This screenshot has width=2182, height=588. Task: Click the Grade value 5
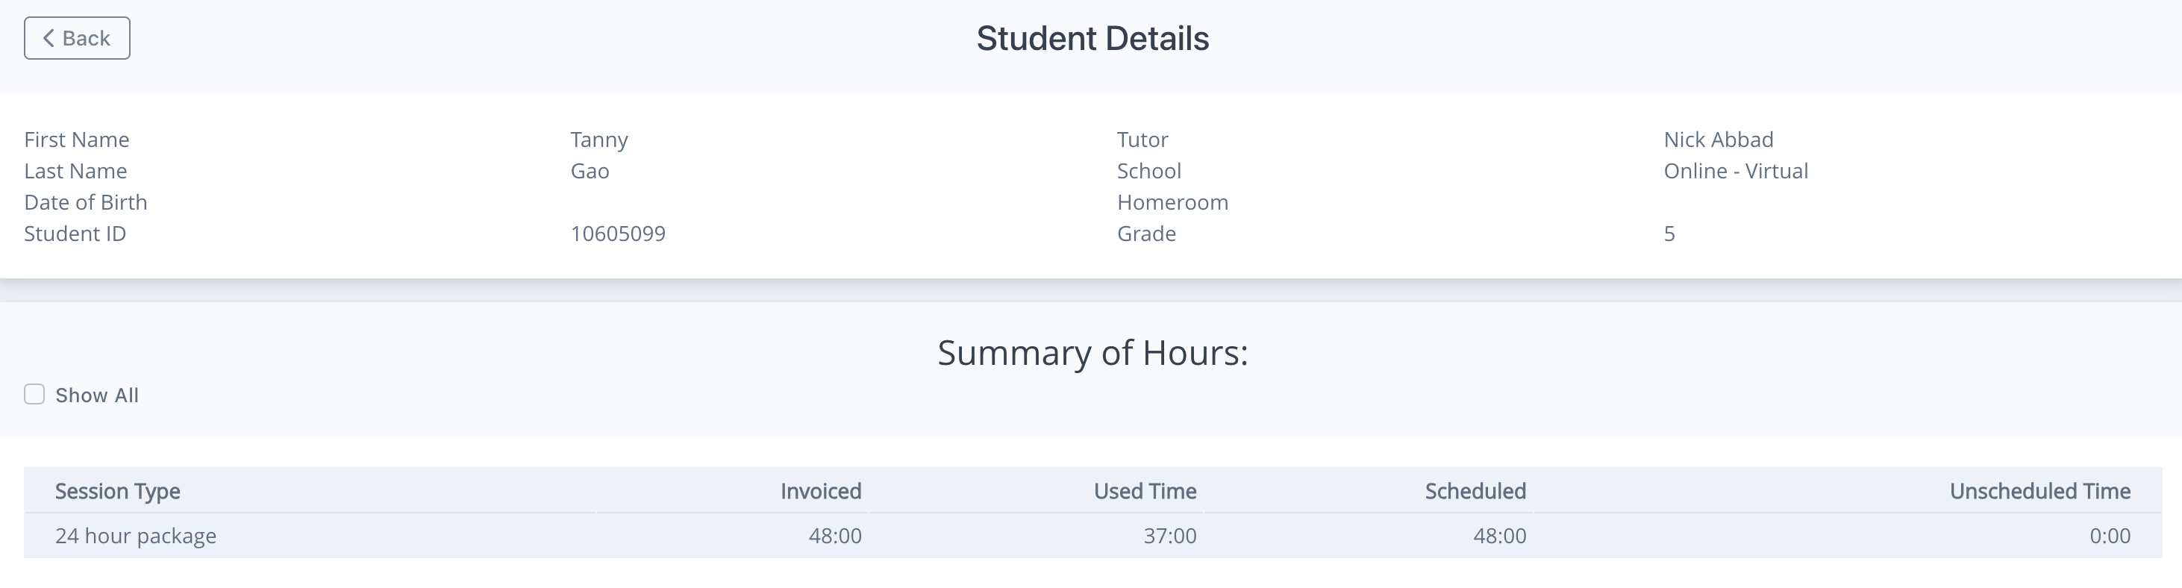click(x=1668, y=234)
